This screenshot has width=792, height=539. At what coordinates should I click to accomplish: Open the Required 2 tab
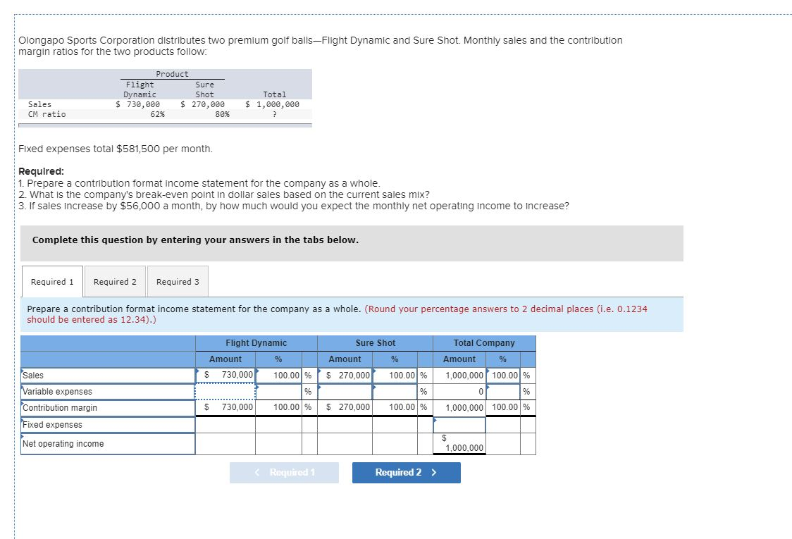point(115,281)
